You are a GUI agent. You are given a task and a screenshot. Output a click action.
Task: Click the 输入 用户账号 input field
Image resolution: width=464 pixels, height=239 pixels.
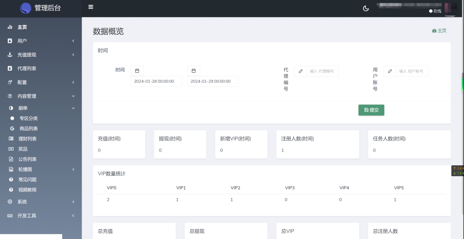point(412,71)
